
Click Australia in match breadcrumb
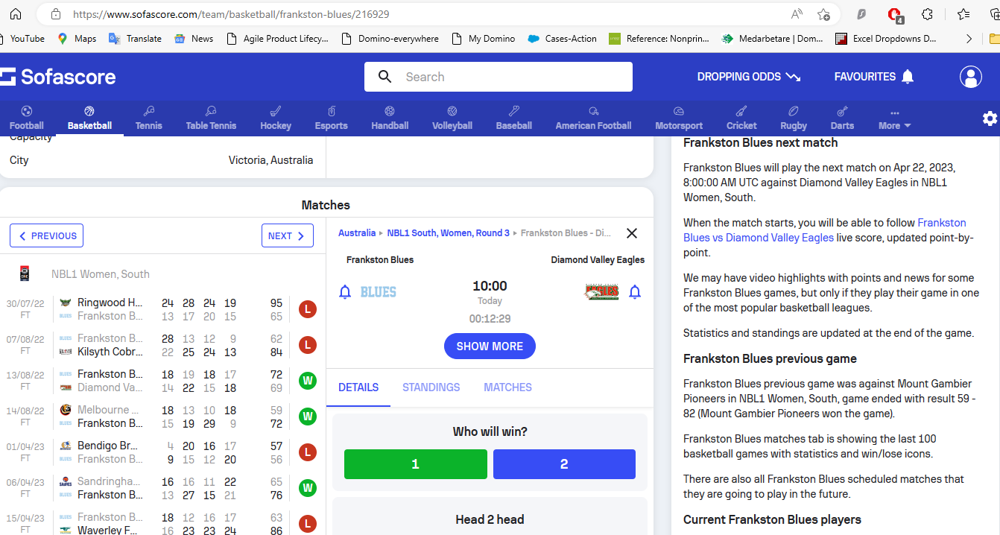(x=357, y=233)
